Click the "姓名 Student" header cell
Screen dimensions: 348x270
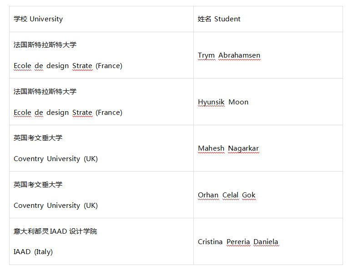[219, 19]
